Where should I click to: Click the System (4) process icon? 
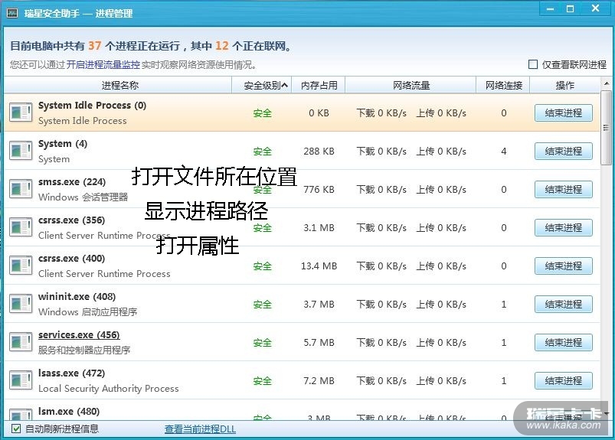pyautogui.click(x=21, y=151)
